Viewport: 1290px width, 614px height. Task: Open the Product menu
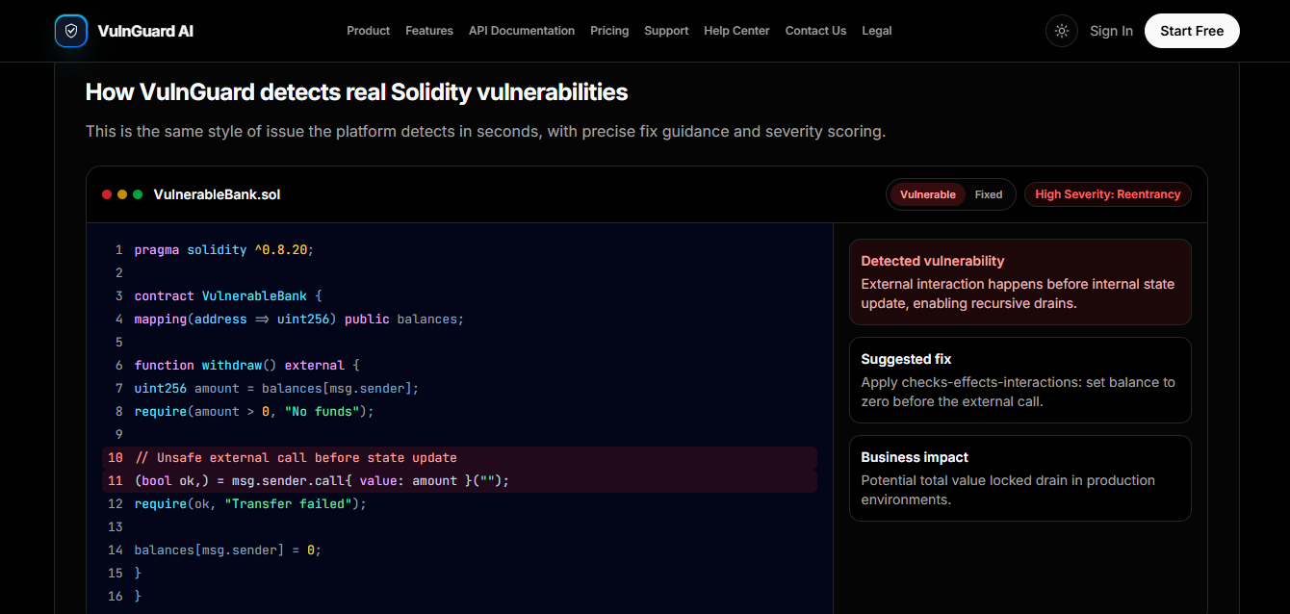pyautogui.click(x=368, y=30)
